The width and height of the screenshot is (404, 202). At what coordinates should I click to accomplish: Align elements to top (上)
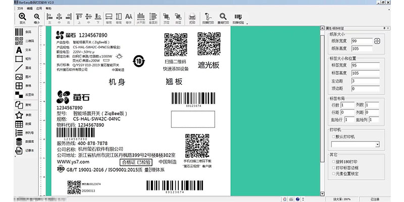79,18
